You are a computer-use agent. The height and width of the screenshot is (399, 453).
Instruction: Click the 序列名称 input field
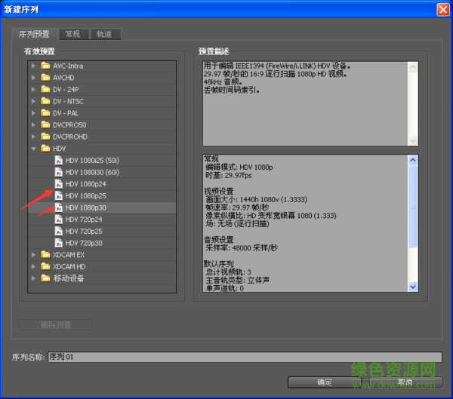coord(244,357)
